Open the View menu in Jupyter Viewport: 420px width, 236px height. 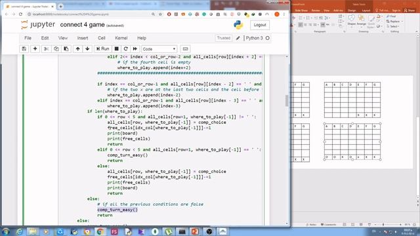(x=63, y=38)
